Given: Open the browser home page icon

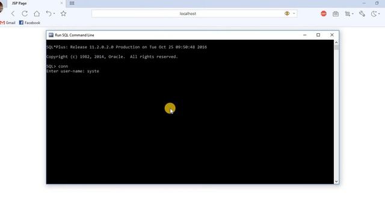Looking at the screenshot, I should coord(37,13).
